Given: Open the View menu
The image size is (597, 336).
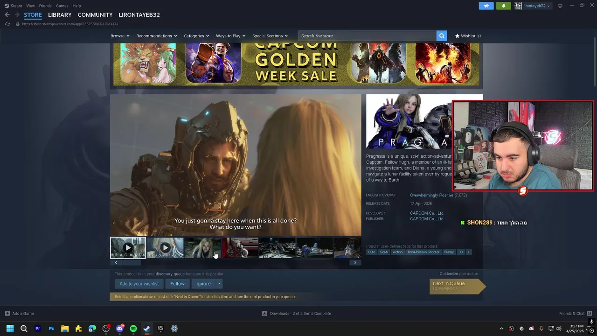Looking at the screenshot, I should point(30,6).
